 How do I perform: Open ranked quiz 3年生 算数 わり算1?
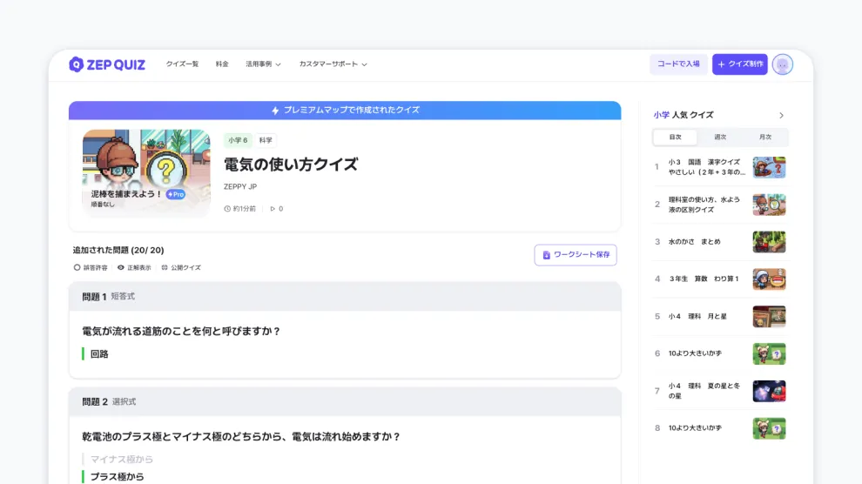[x=704, y=279]
